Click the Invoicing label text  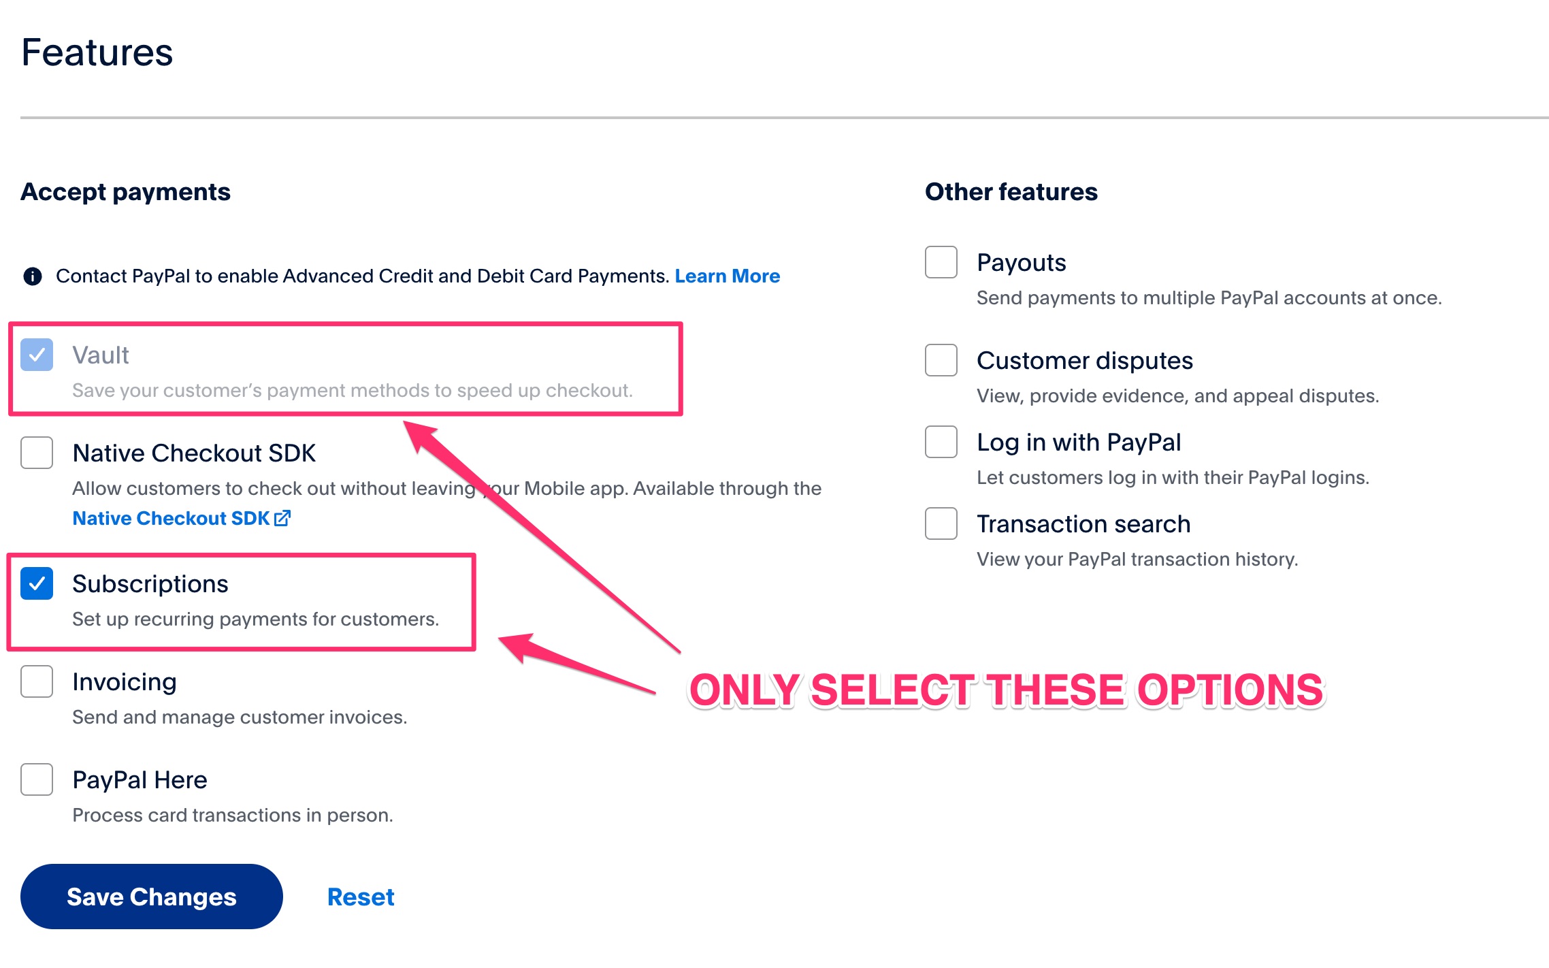coord(125,681)
